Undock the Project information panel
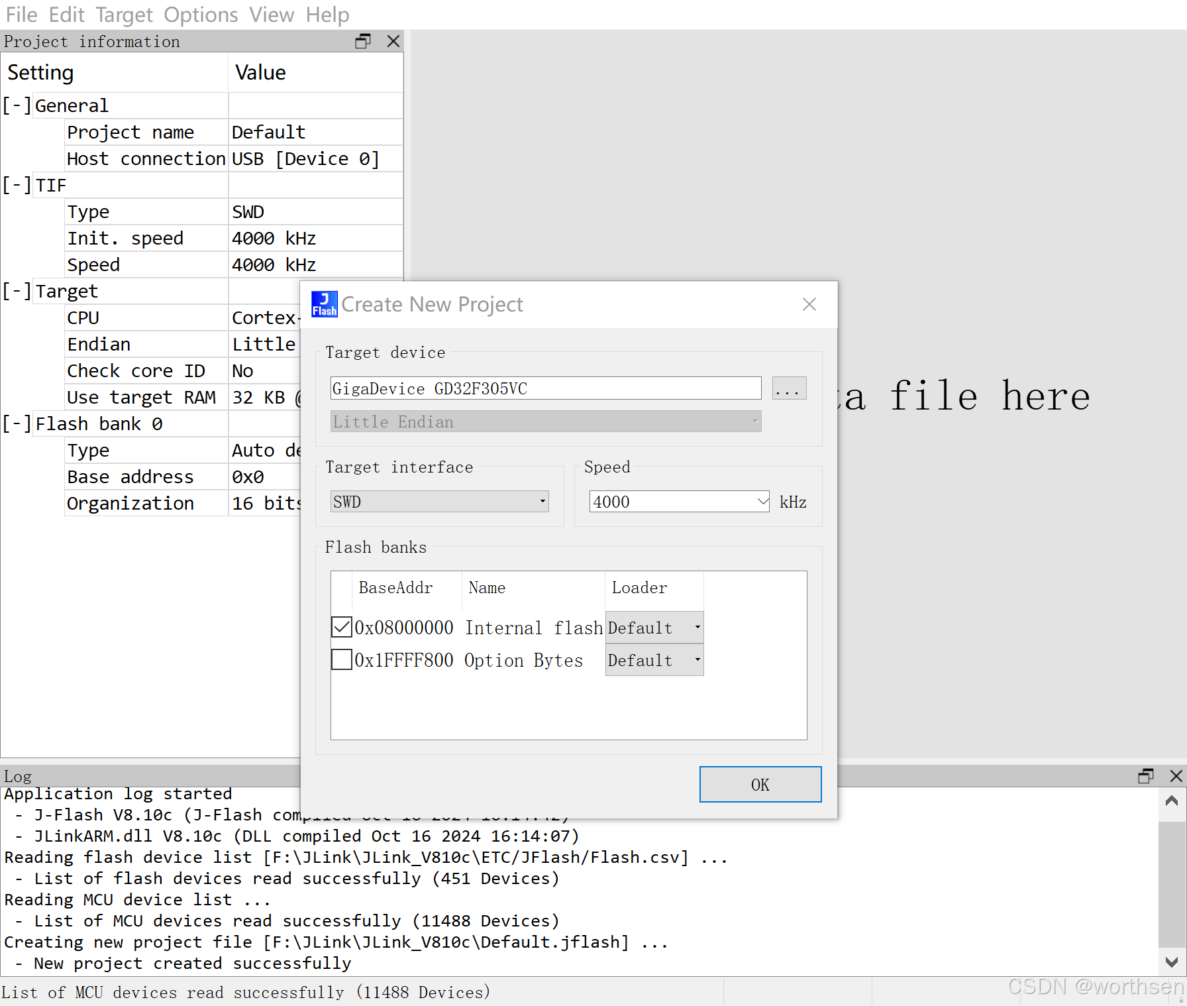 click(363, 41)
